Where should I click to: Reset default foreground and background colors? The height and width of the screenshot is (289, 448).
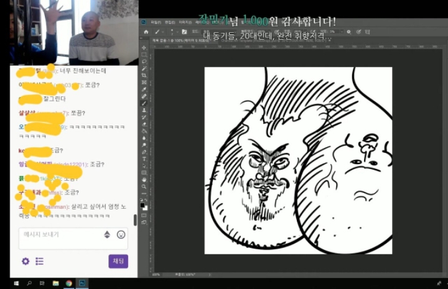pos(142,200)
